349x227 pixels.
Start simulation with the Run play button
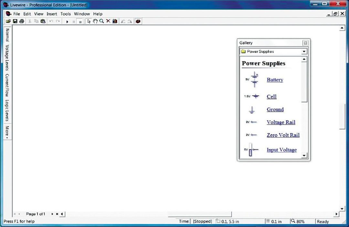[67, 22]
